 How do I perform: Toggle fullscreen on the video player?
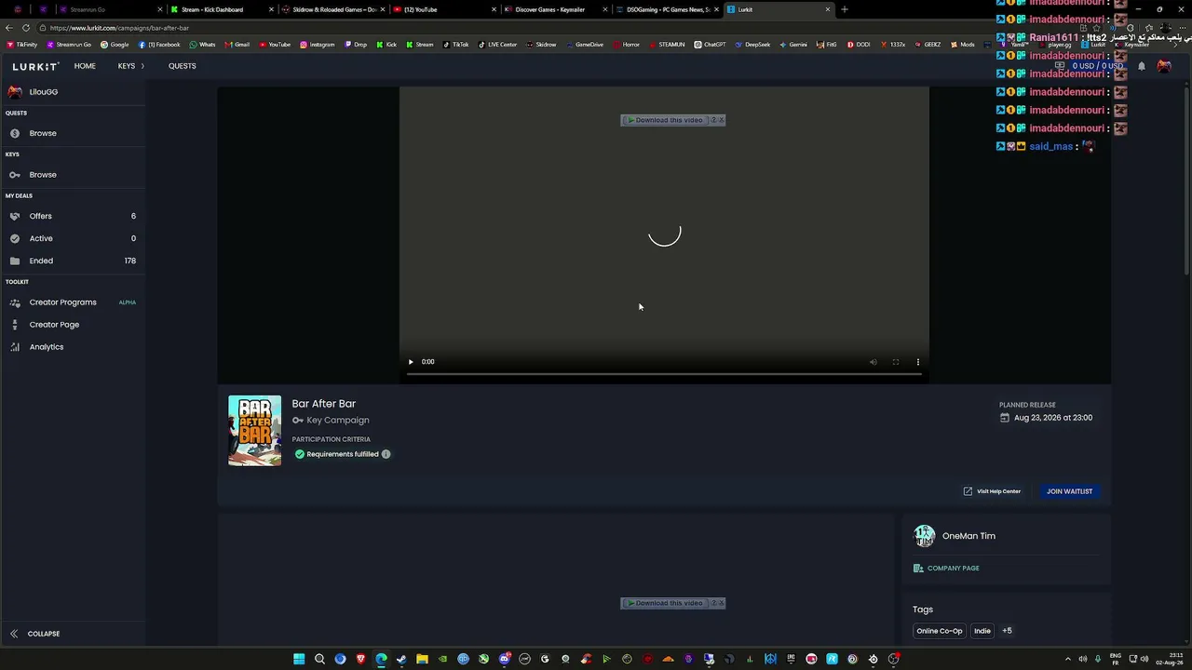(x=896, y=362)
